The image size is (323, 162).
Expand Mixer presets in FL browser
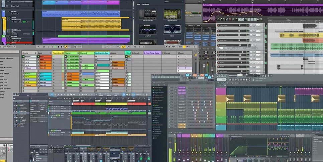click(158, 100)
